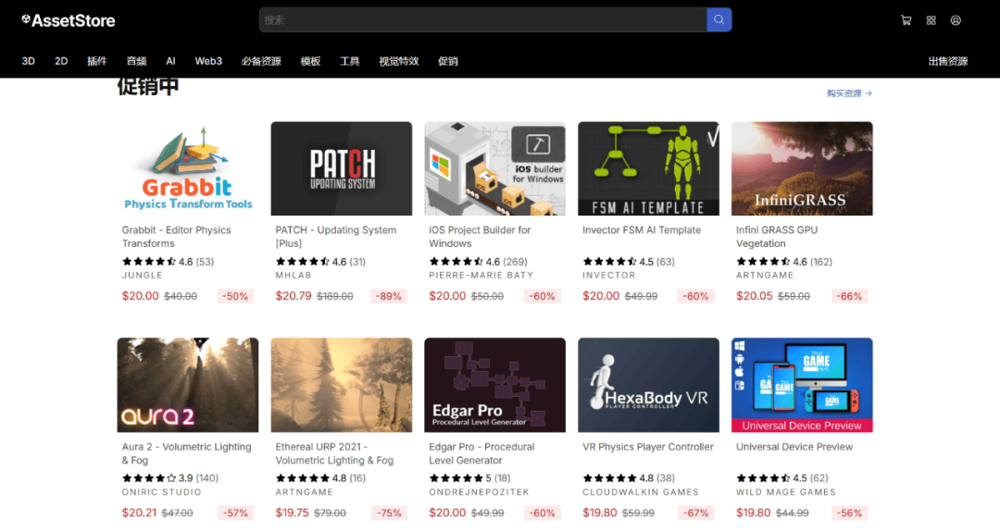The image size is (1000, 532).
Task: Click publisher name INVECTOR
Action: tap(609, 275)
